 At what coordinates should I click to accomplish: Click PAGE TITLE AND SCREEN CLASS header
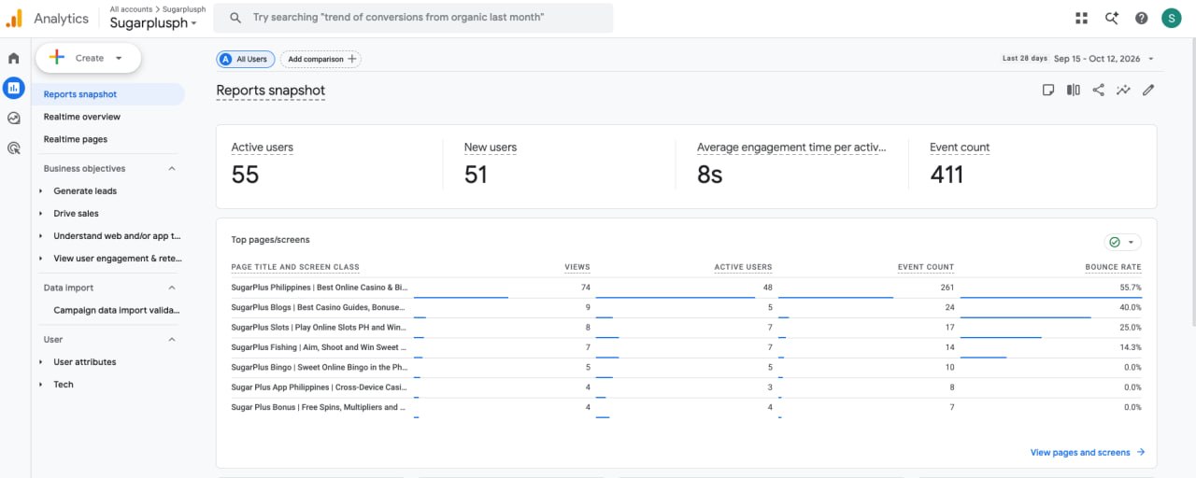(295, 267)
